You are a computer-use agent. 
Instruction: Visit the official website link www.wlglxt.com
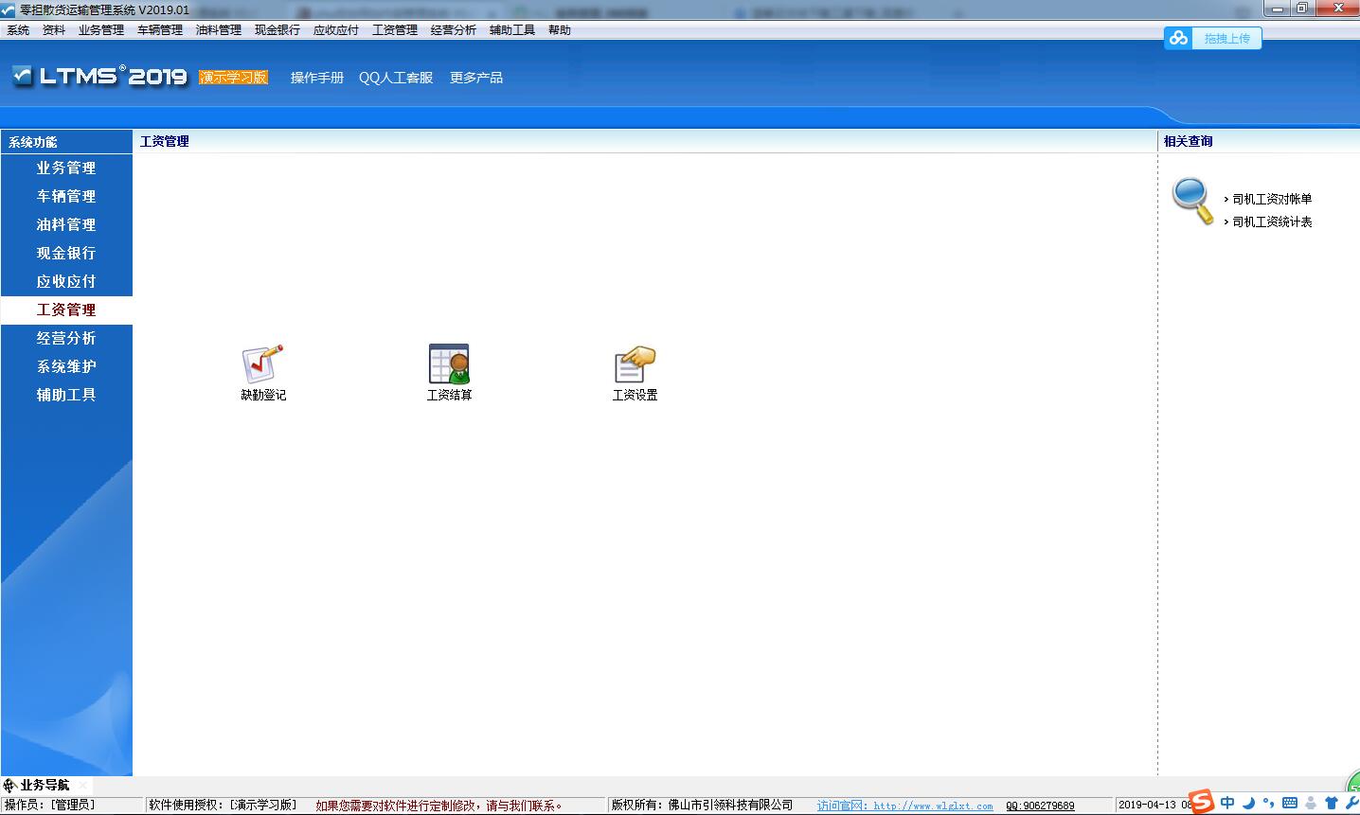[x=905, y=806]
